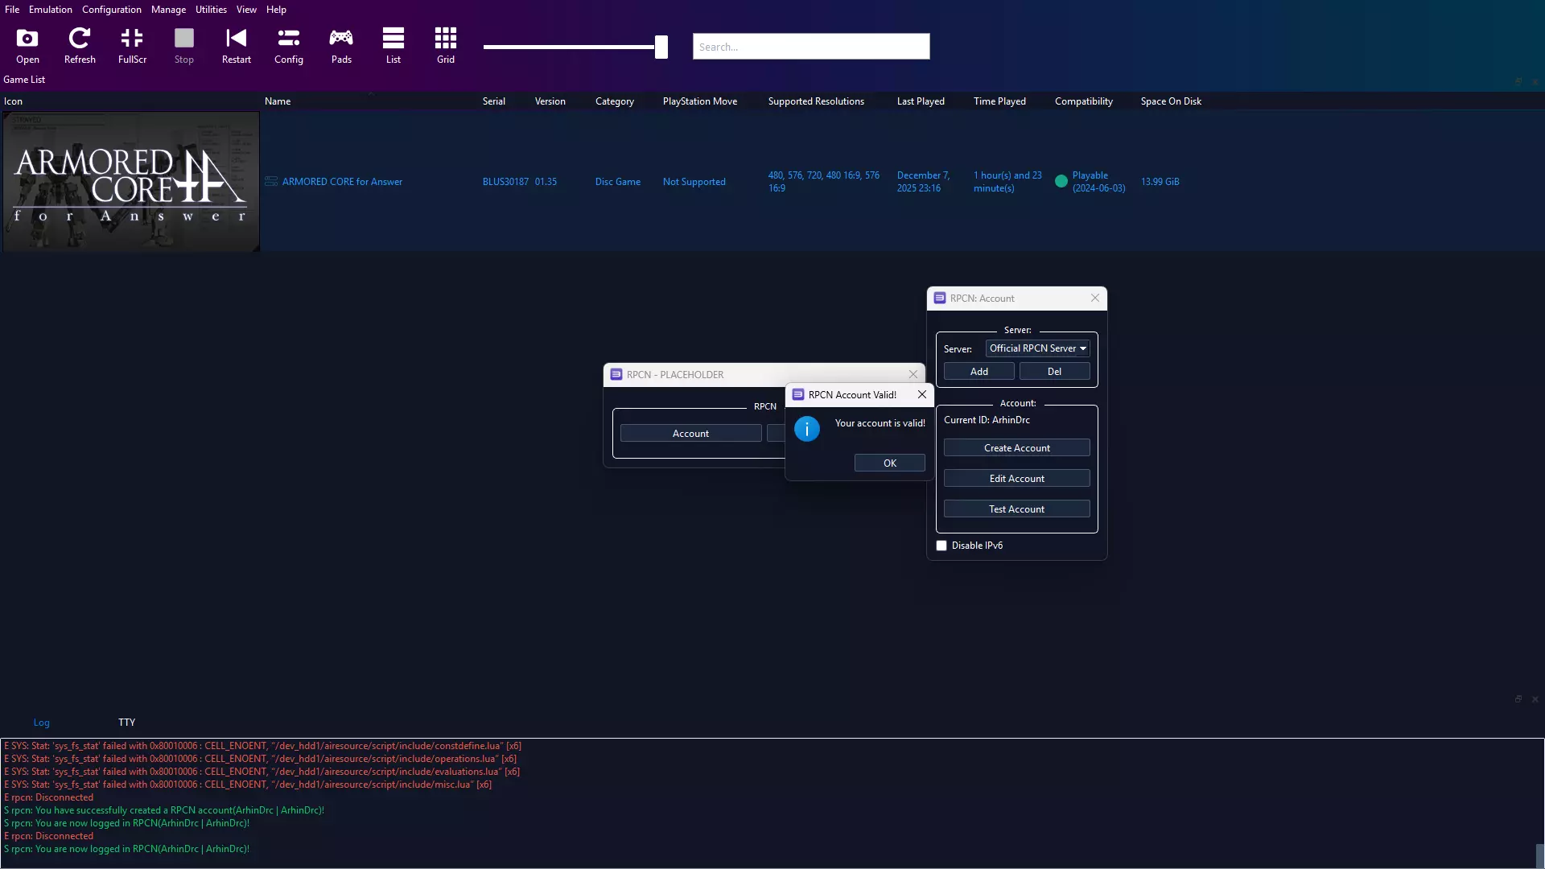Click the Refresh game list icon
The height and width of the screenshot is (869, 1545).
tap(80, 46)
